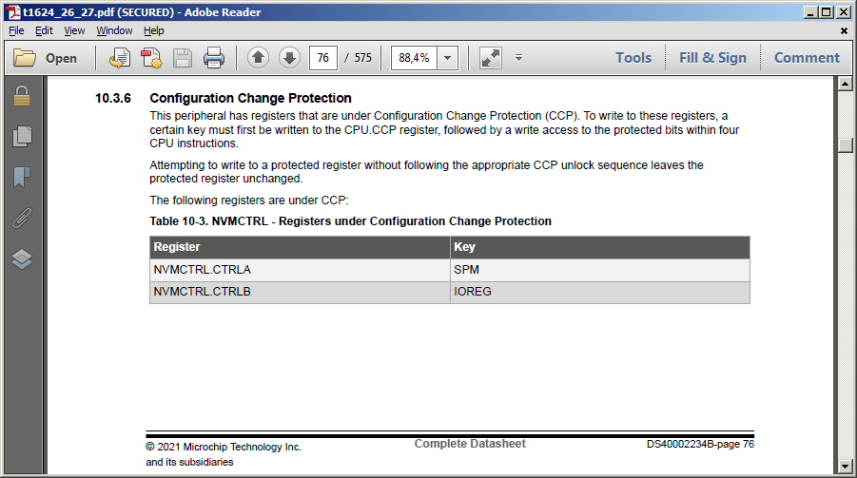Click the save file floppy icon
The image size is (857, 478).
pos(183,58)
